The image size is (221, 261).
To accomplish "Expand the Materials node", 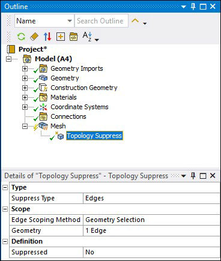I will [x=25, y=97].
